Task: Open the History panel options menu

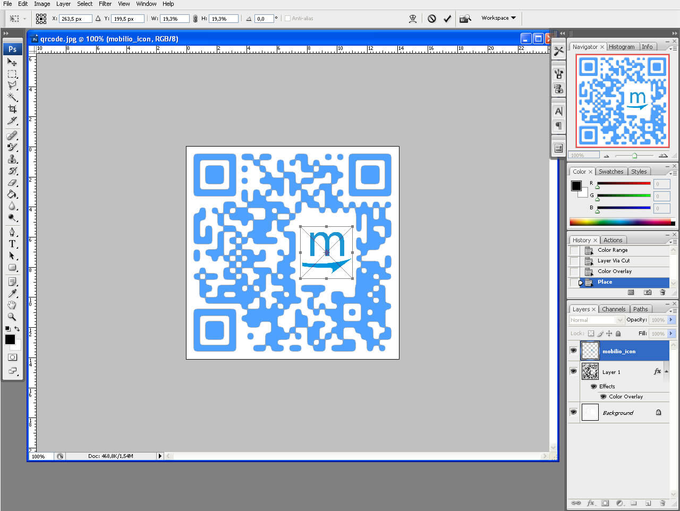Action: [x=673, y=242]
